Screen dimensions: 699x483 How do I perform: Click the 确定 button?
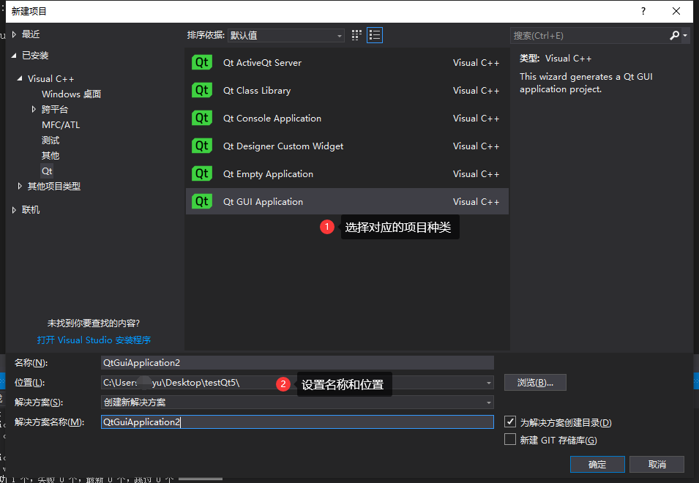tap(597, 464)
